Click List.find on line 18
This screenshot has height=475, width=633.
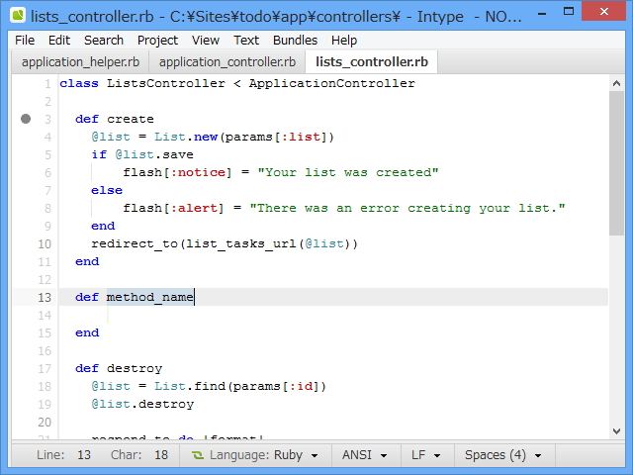pyautogui.click(x=190, y=386)
